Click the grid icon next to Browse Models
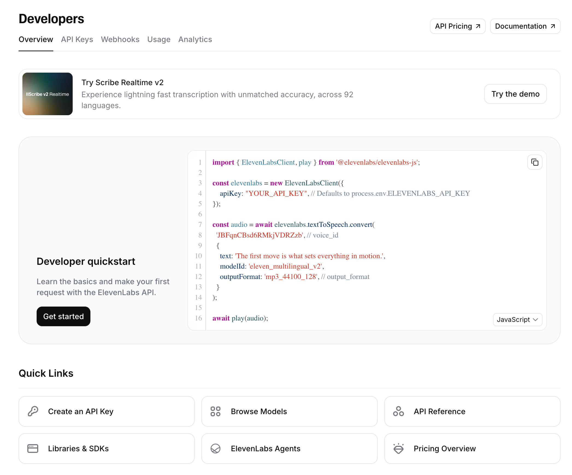The width and height of the screenshot is (572, 475). tap(216, 411)
